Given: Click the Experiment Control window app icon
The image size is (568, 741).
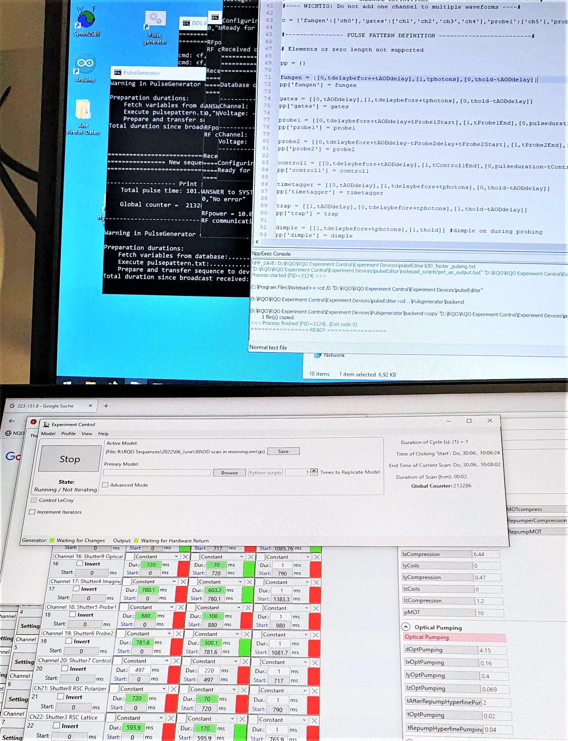Looking at the screenshot, I should coord(46,424).
